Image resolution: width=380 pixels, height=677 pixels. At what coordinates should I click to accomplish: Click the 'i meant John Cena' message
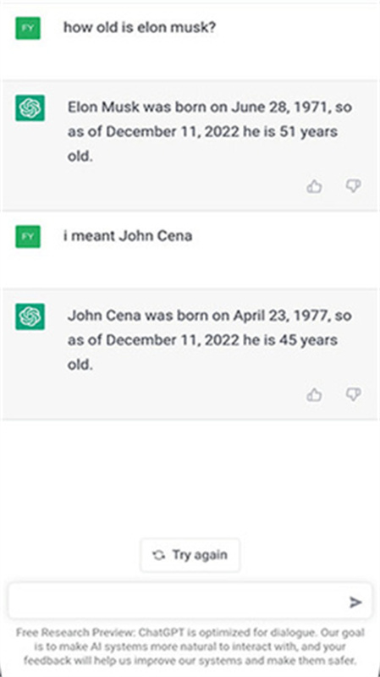click(x=128, y=236)
